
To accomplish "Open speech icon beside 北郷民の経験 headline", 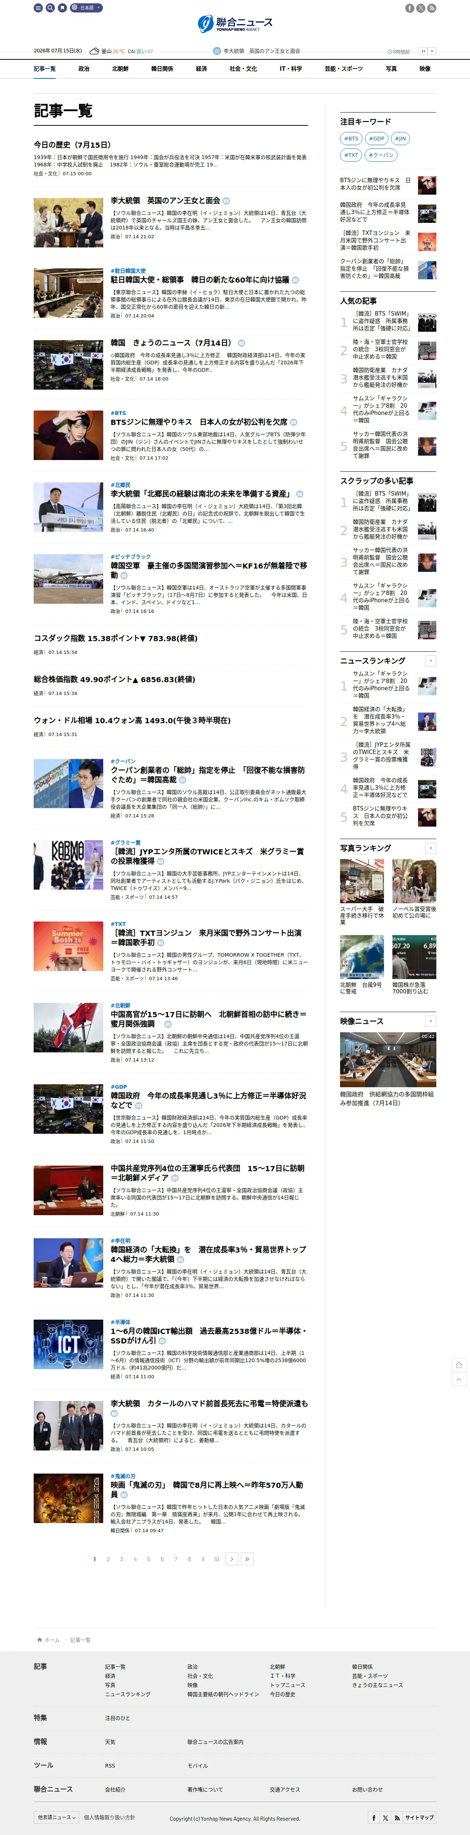I will click(x=299, y=494).
